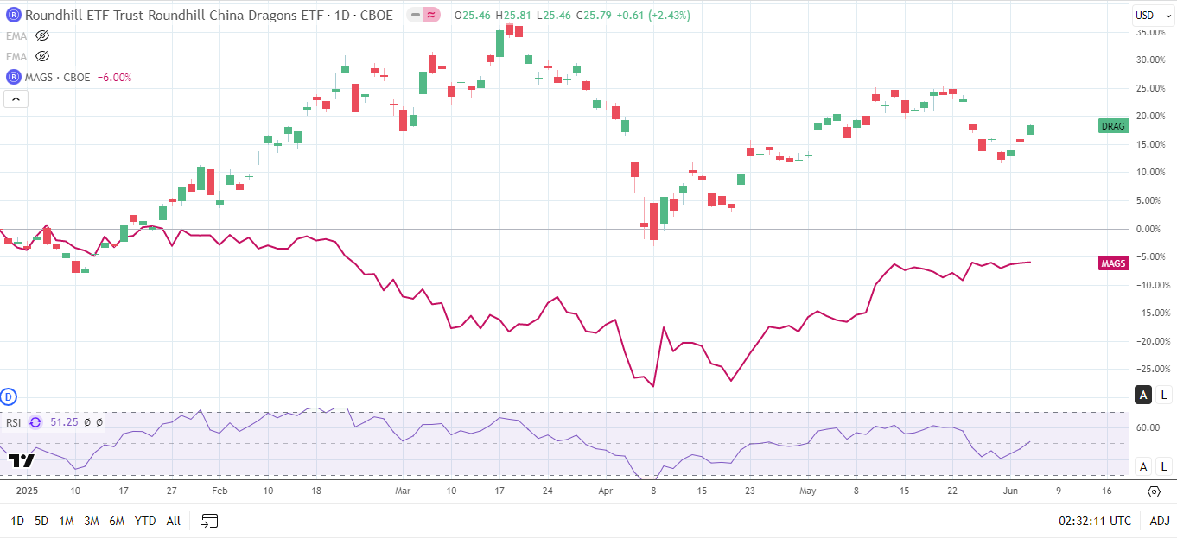Select the YTD time range

pyautogui.click(x=145, y=521)
